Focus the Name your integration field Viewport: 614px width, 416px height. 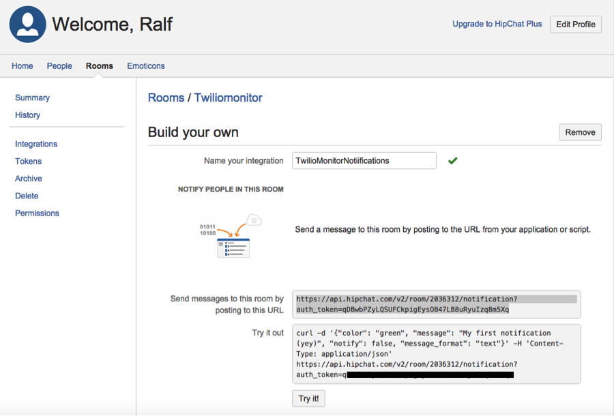click(364, 160)
